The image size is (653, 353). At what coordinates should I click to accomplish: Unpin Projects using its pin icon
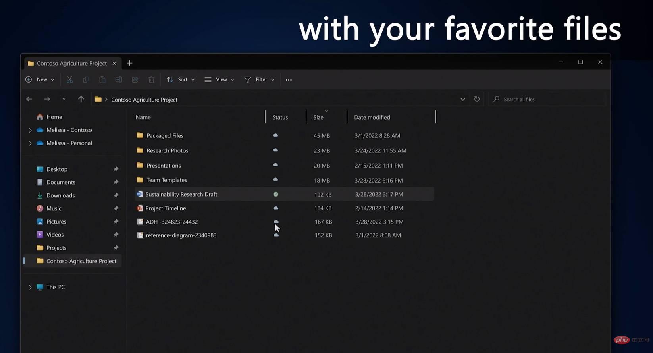116,248
